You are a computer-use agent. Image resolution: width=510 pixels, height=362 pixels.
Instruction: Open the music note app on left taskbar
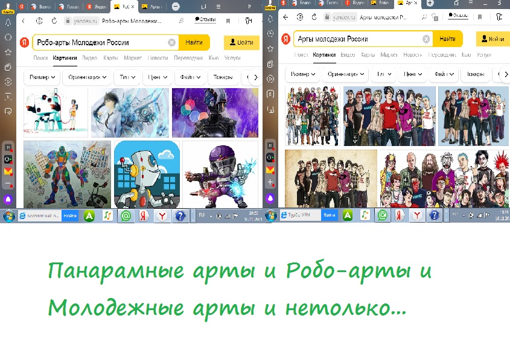pyautogui.click(x=107, y=215)
